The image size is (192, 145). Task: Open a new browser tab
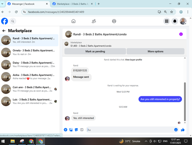99,4
